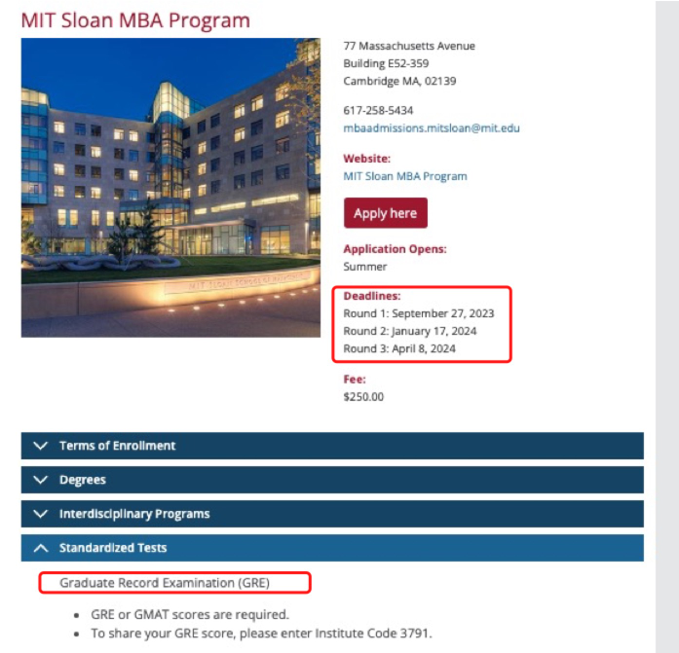This screenshot has width=679, height=653.
Task: Click the MIT Sloan building photo
Action: click(x=170, y=188)
